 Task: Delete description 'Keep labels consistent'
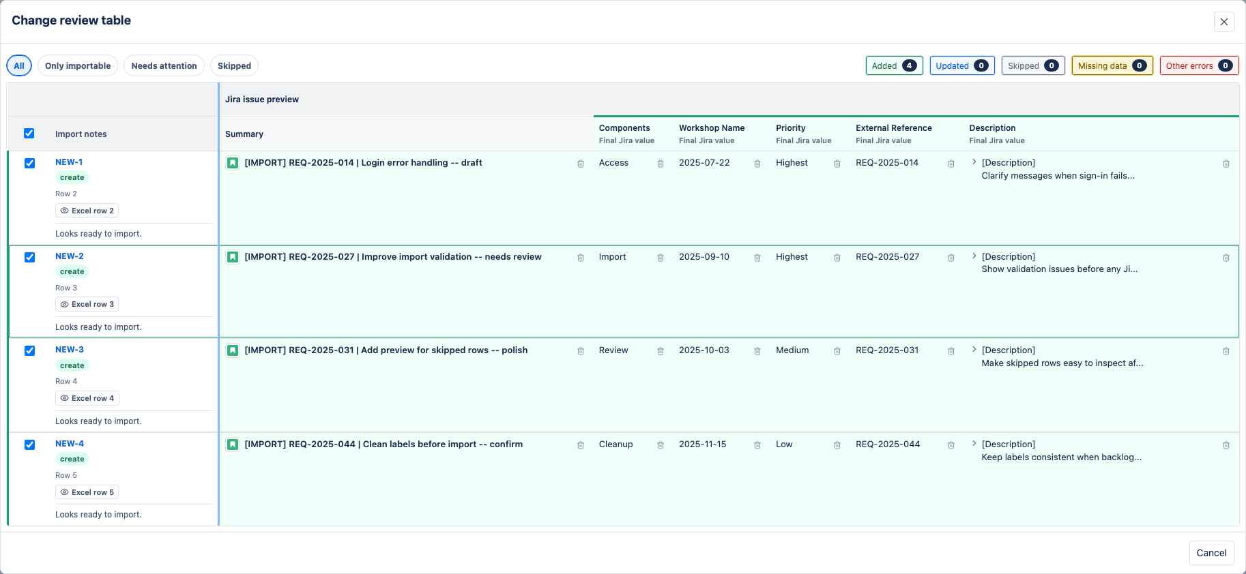(1226, 445)
